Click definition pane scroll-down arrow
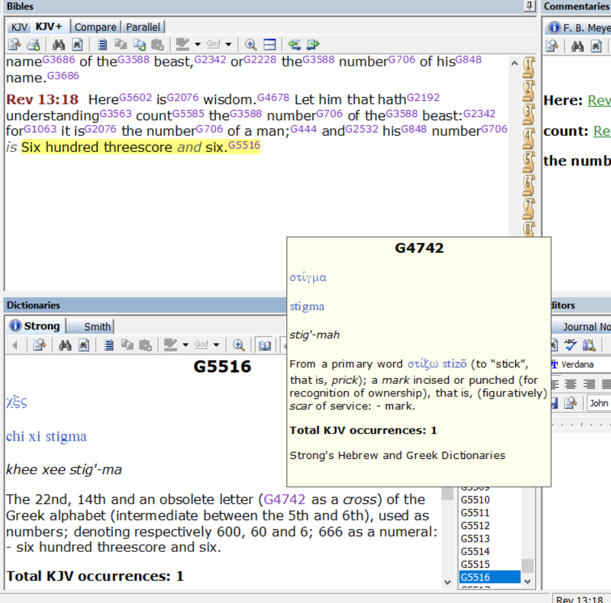Screen dimensions: 611x603 click(x=447, y=582)
